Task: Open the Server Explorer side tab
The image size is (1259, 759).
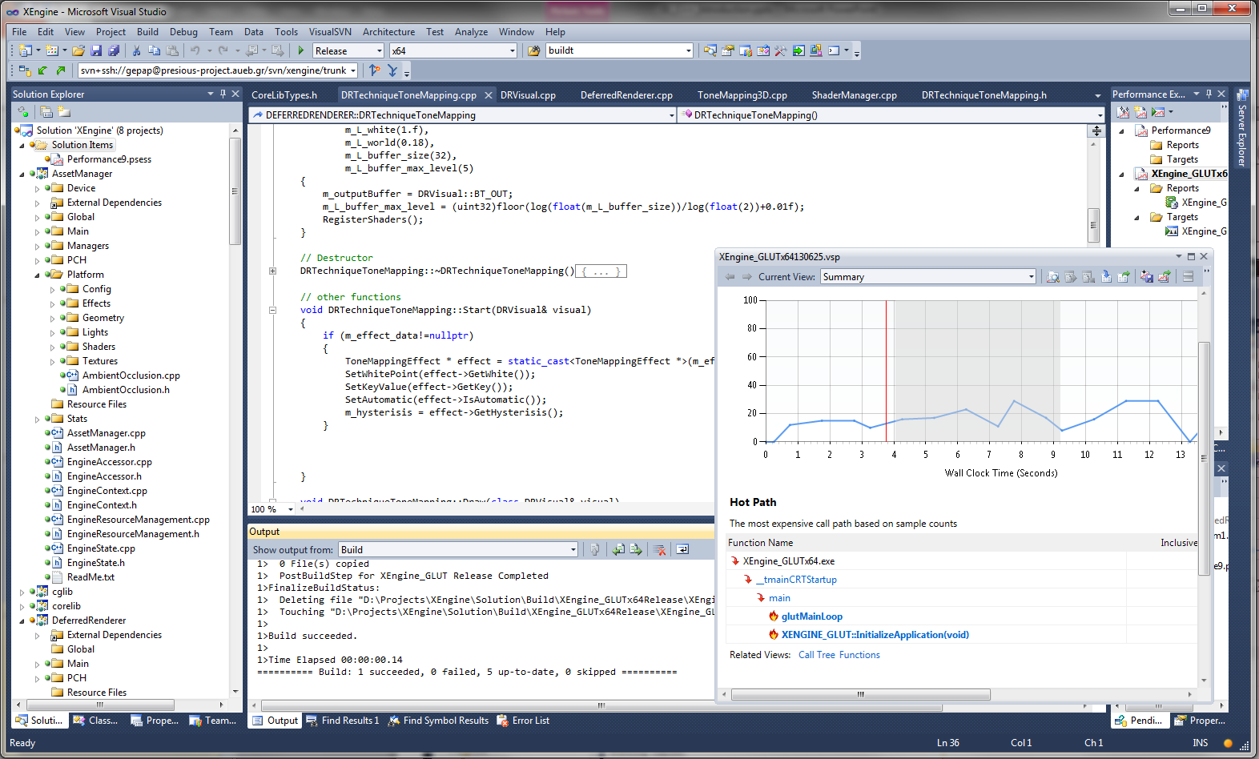Action: [x=1242, y=128]
